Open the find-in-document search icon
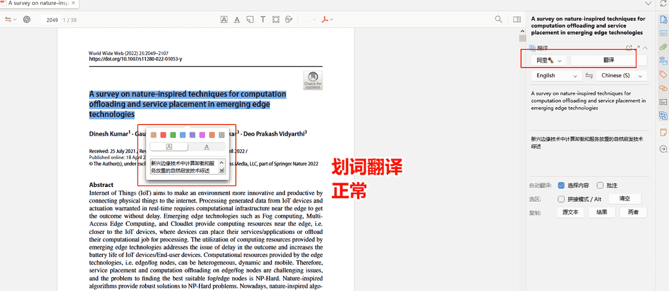The width and height of the screenshot is (669, 291). click(499, 20)
